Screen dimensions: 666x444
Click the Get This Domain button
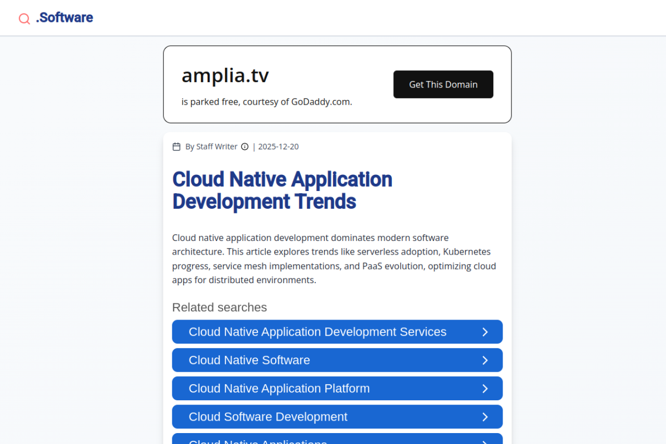tap(443, 84)
